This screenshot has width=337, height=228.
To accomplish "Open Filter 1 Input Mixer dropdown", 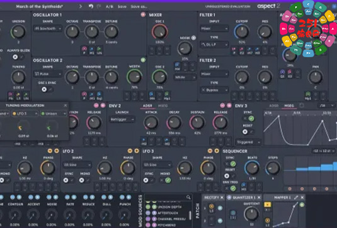I will 214,28.
